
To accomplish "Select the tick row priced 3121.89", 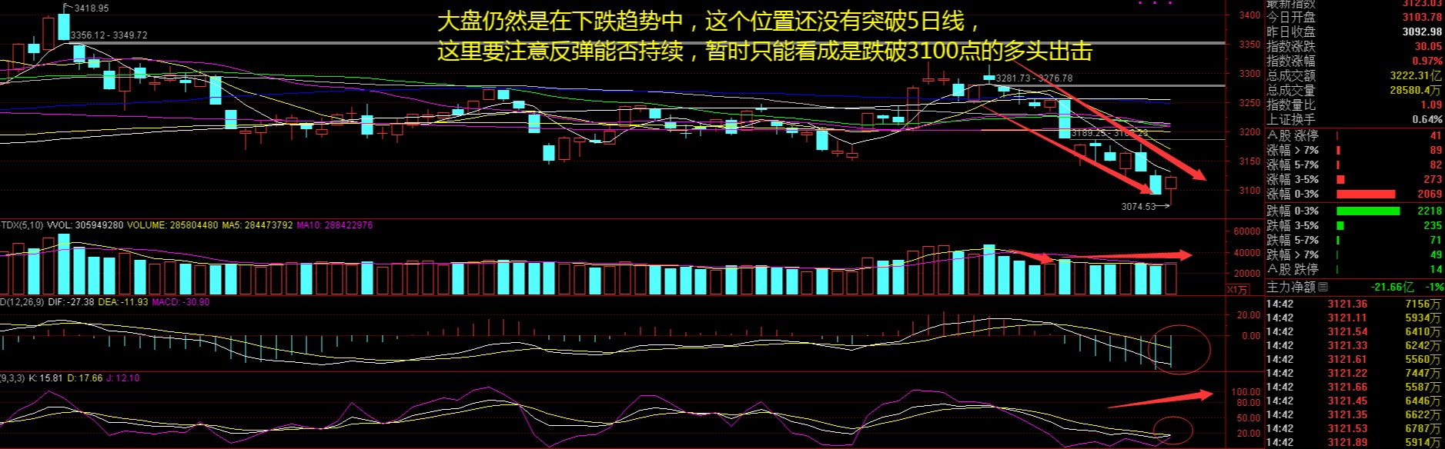I will coord(1355,443).
